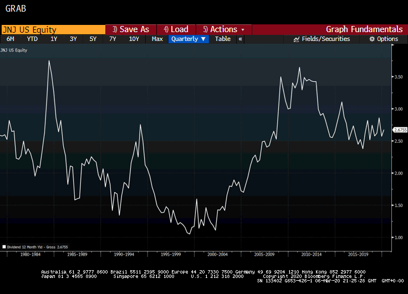Screen dimensions: 408x294
Task: Click the Load button
Action: (176, 29)
